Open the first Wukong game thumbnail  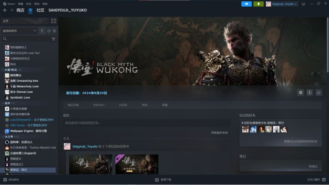coord(90,164)
